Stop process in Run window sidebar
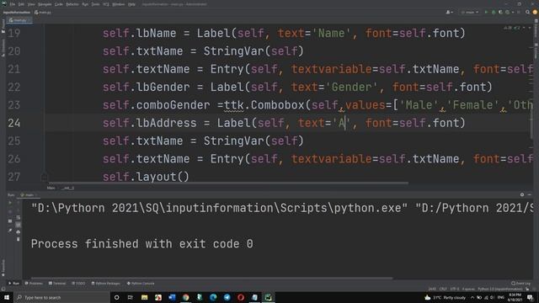The width and height of the screenshot is (539, 303). click(10, 211)
